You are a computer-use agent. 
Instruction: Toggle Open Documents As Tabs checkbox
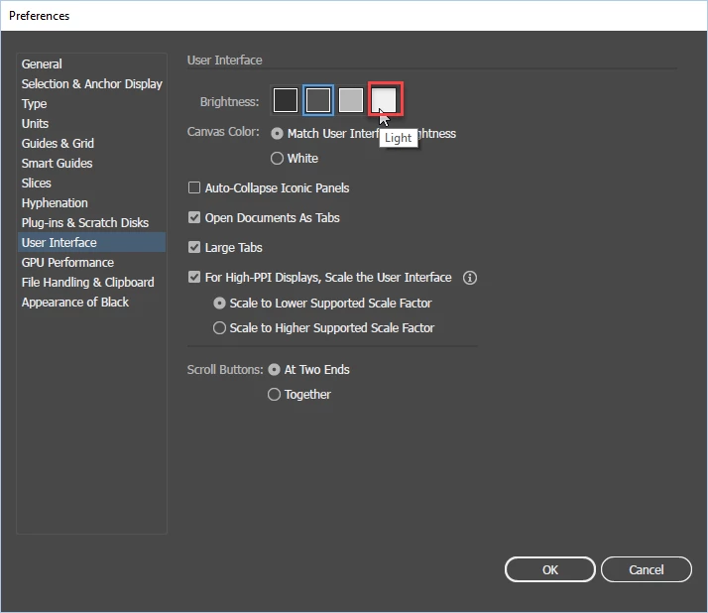(194, 218)
